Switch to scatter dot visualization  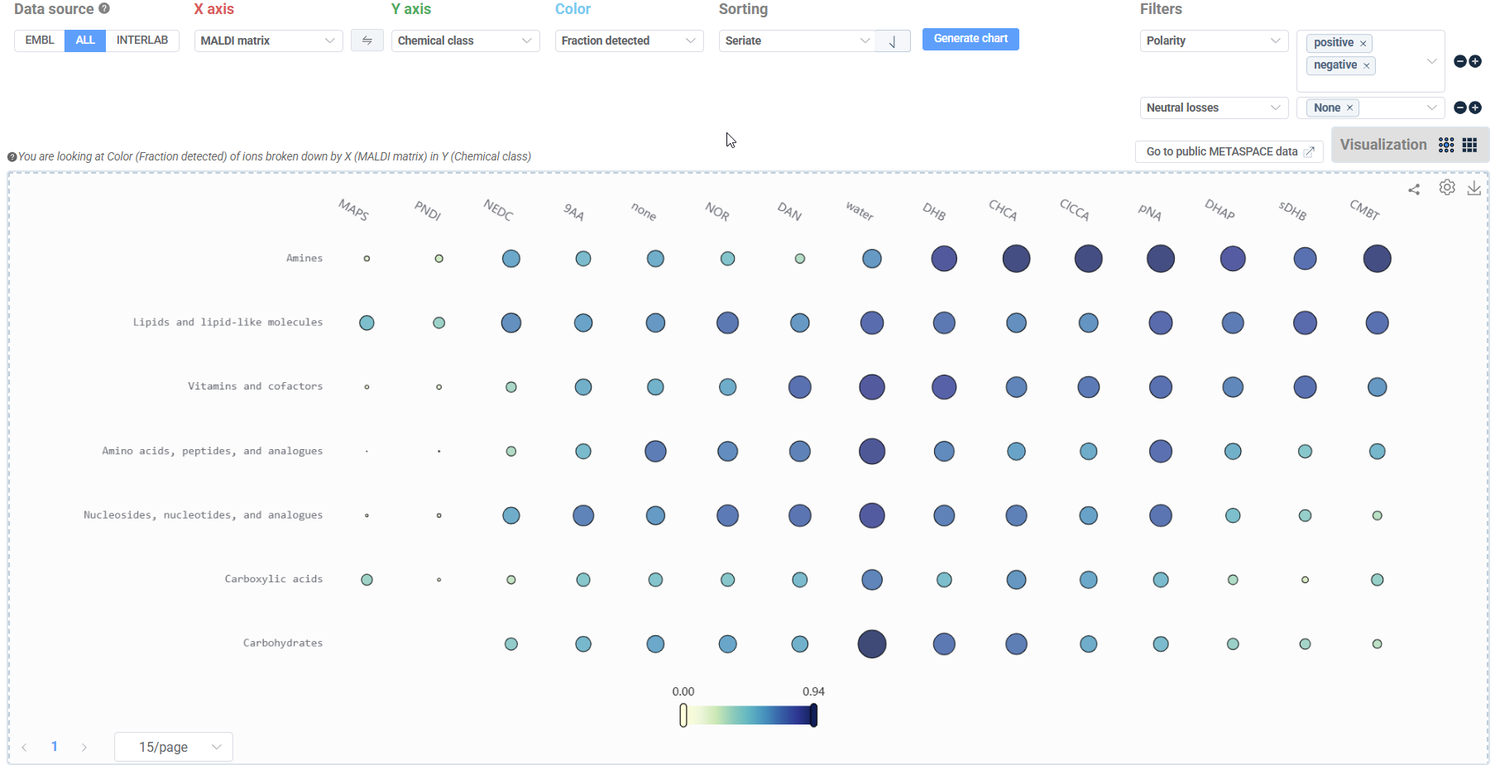point(1446,145)
